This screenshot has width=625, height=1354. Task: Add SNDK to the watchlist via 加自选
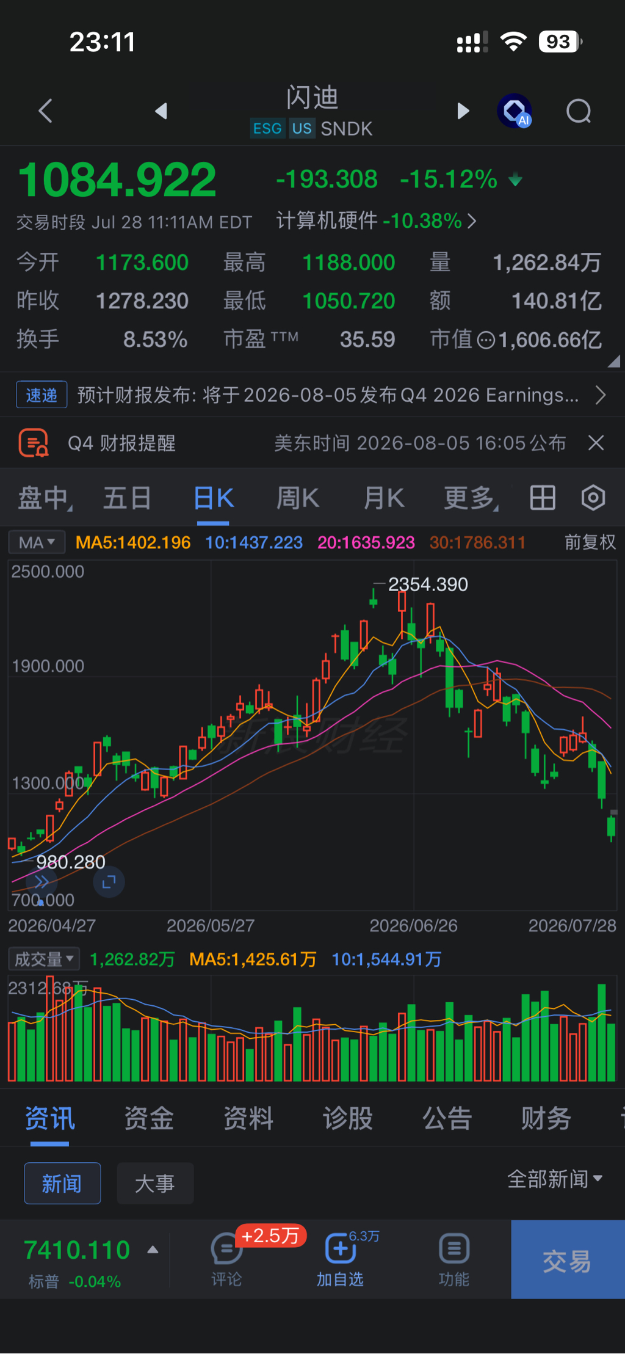point(340,1259)
